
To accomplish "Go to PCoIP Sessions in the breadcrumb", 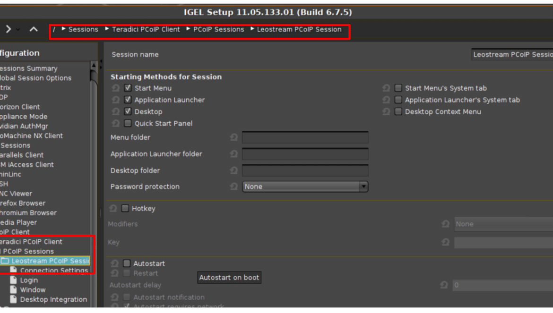I will [x=218, y=29].
